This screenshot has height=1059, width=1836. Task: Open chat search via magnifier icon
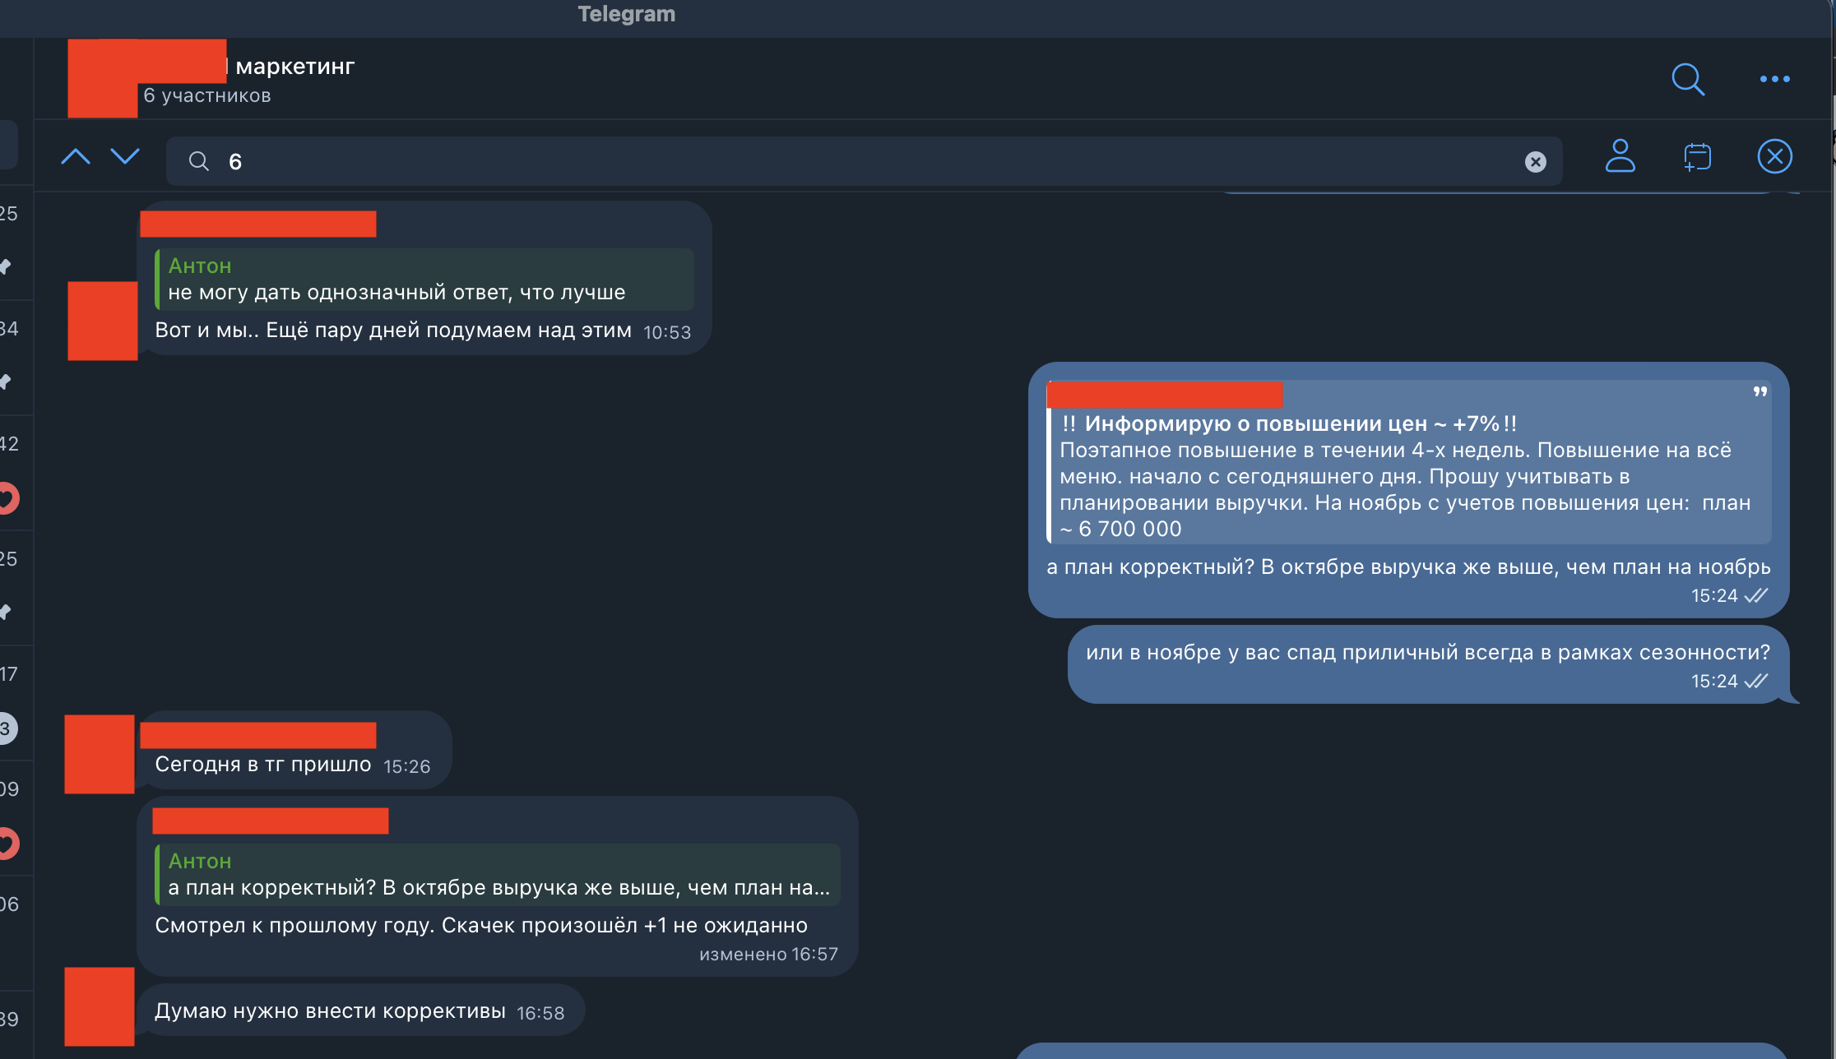pyautogui.click(x=1688, y=79)
